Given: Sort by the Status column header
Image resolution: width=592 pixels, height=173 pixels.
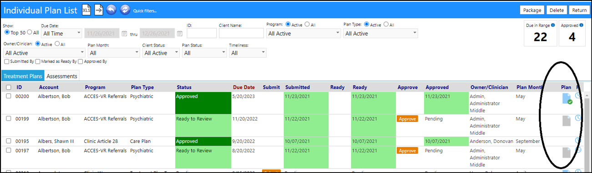Looking at the screenshot, I should pos(184,87).
